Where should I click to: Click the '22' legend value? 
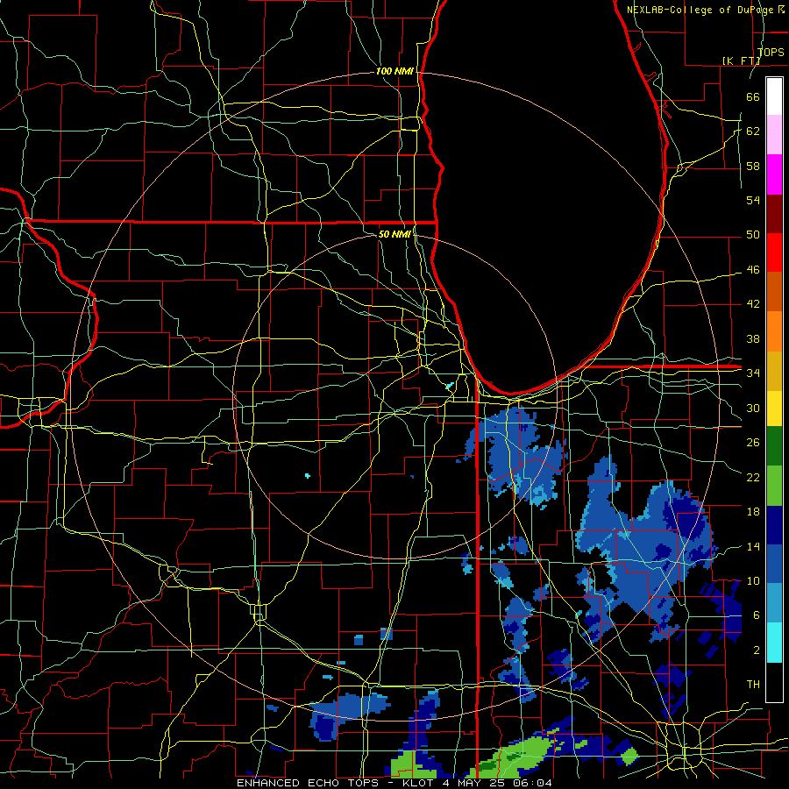point(753,477)
